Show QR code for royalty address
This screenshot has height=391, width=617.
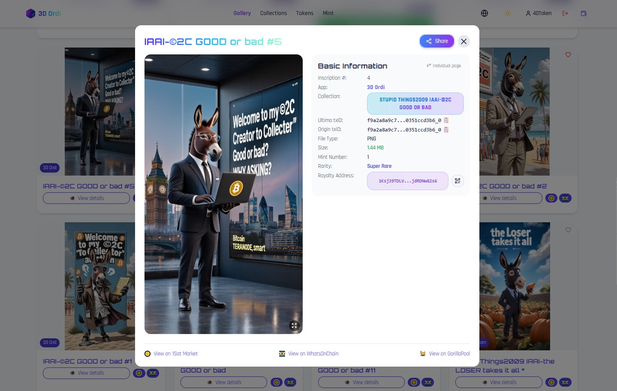457,181
